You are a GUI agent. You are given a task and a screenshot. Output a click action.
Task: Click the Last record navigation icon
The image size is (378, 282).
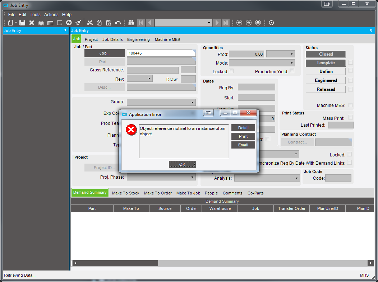(225, 23)
